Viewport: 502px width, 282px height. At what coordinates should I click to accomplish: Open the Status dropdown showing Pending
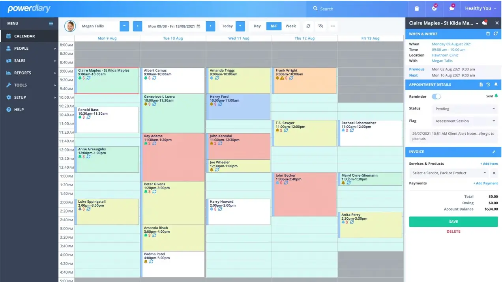pyautogui.click(x=465, y=108)
